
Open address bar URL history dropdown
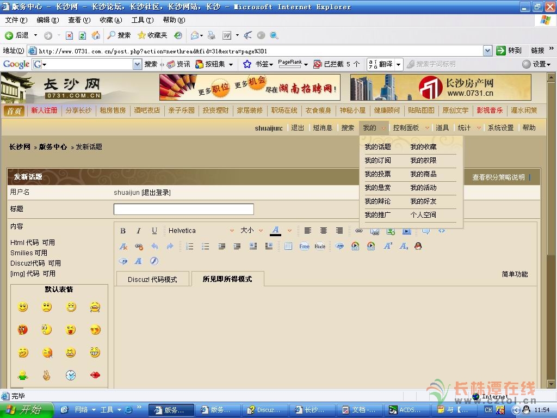pyautogui.click(x=488, y=51)
